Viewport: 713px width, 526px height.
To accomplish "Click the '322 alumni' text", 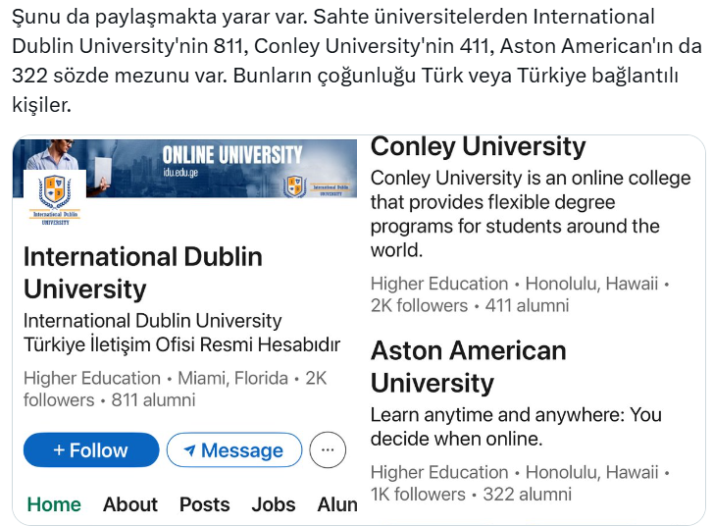I will (x=527, y=495).
